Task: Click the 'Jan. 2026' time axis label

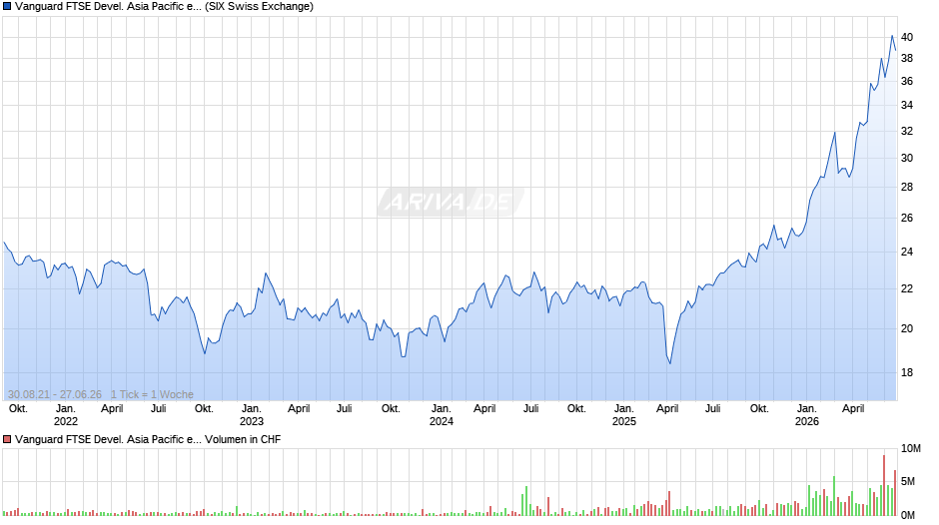Action: tap(807, 415)
